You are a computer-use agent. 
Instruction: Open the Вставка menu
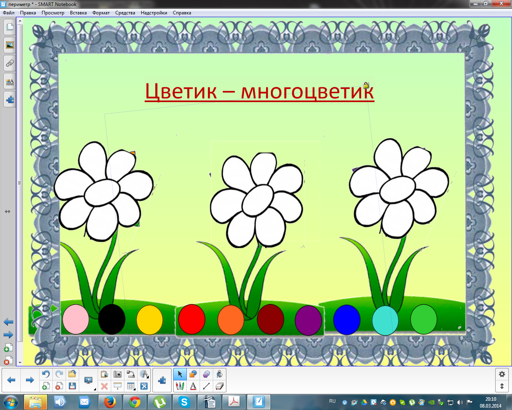(x=78, y=13)
